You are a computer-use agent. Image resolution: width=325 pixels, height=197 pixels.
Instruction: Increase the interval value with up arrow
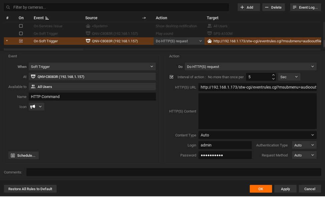click(x=273, y=75)
